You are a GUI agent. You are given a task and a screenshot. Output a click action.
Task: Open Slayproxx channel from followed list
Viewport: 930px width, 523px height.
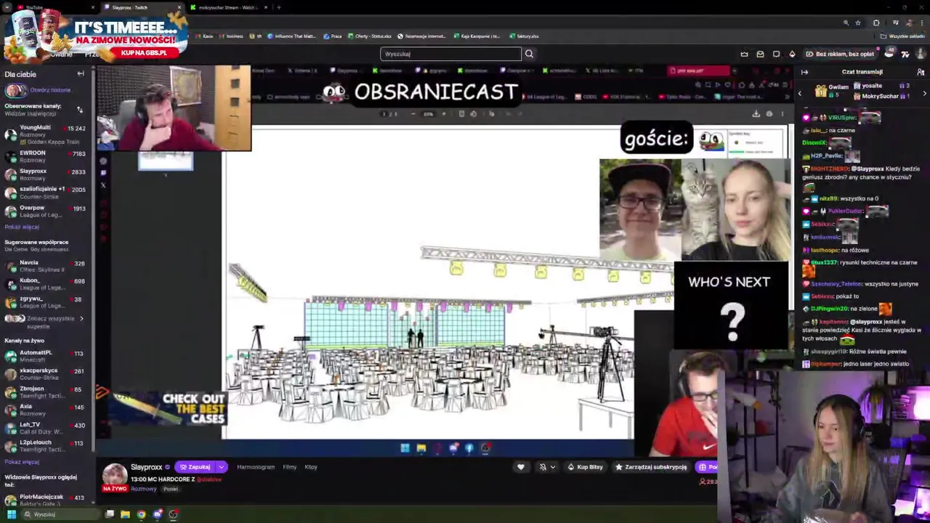pos(46,174)
